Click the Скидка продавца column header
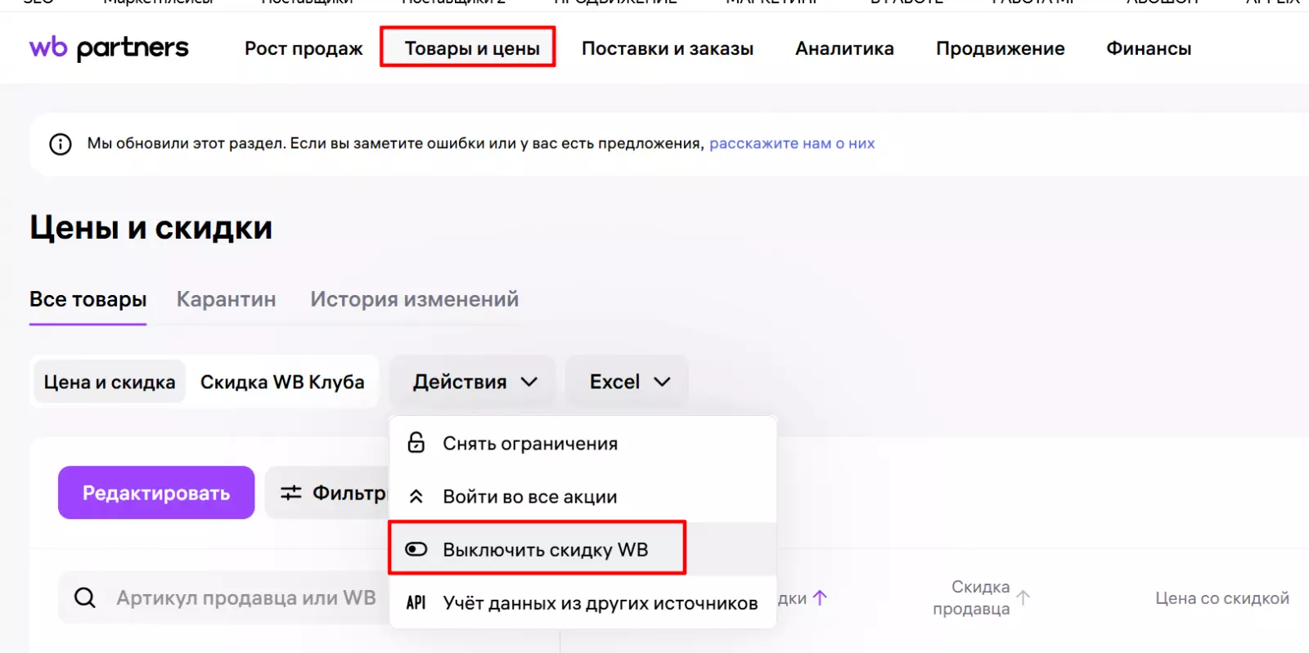 click(x=971, y=597)
